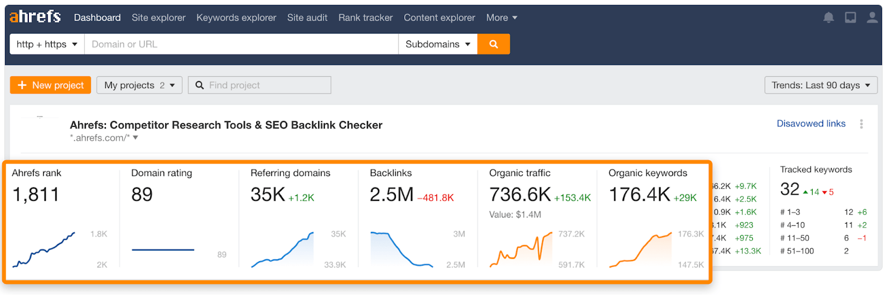
Task: Open the My projects dropdown
Action: (x=139, y=85)
